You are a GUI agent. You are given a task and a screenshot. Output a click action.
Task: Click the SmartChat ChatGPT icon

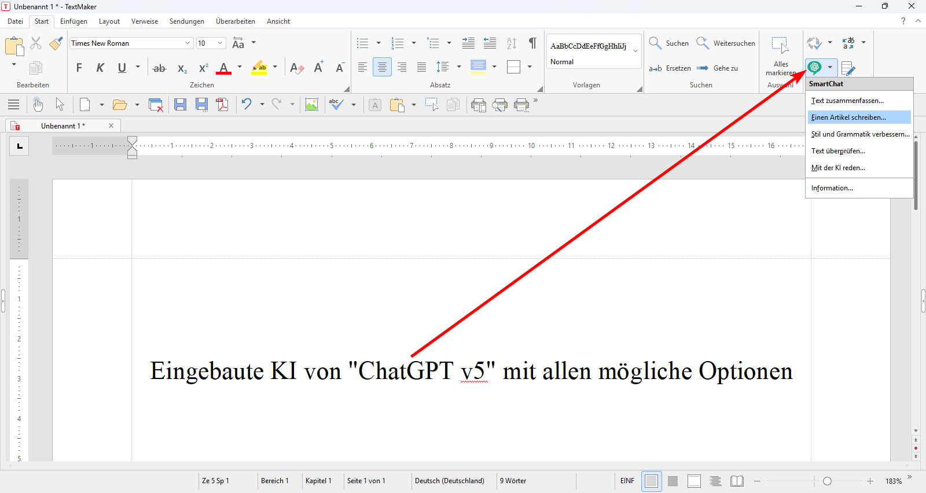click(x=814, y=68)
